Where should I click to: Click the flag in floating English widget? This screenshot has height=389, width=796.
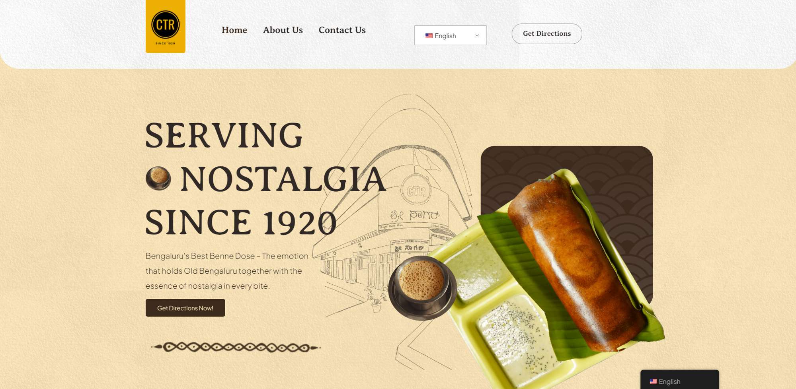click(x=653, y=381)
